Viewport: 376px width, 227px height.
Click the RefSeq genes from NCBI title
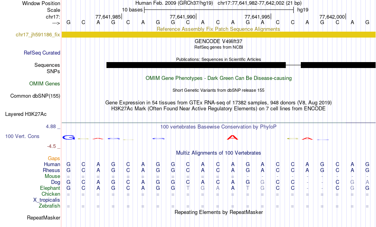(218, 47)
